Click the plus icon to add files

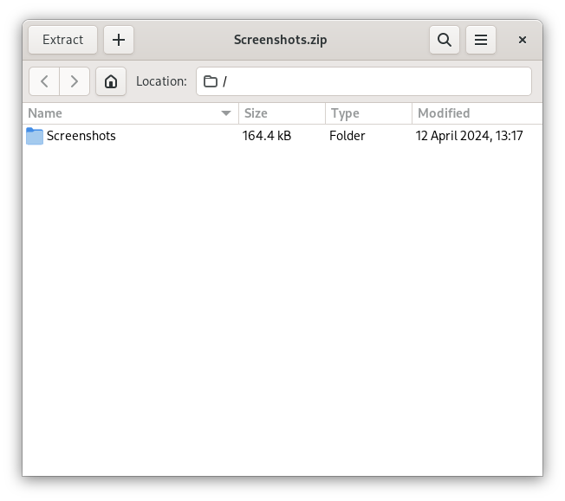(x=119, y=40)
